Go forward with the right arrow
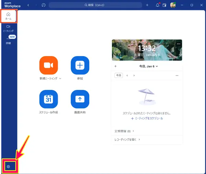 pos(36,5)
